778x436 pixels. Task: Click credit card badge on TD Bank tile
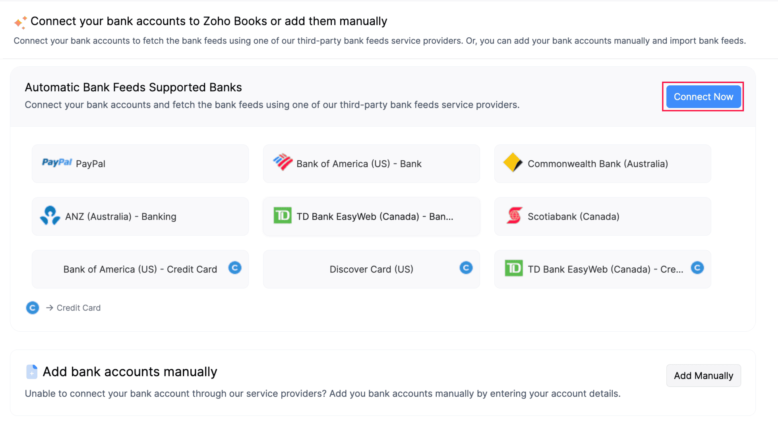click(697, 268)
